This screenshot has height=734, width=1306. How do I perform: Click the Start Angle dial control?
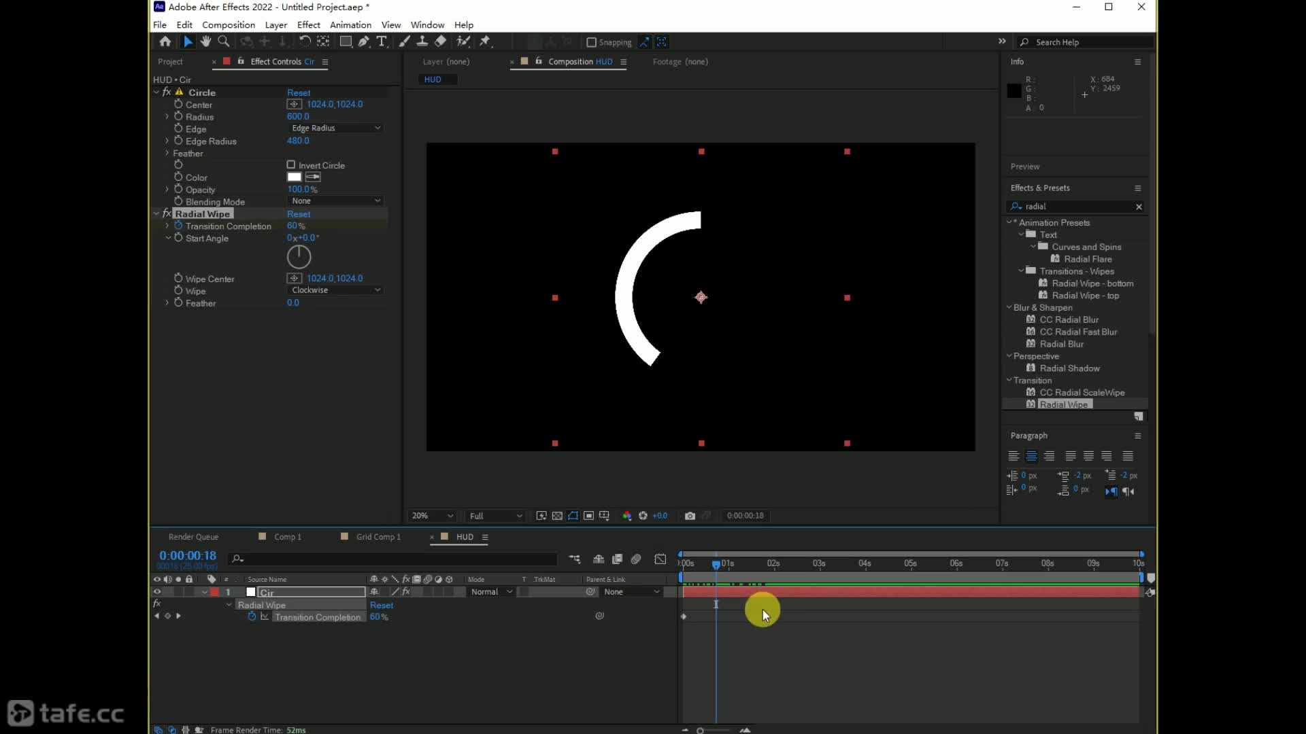coord(299,257)
